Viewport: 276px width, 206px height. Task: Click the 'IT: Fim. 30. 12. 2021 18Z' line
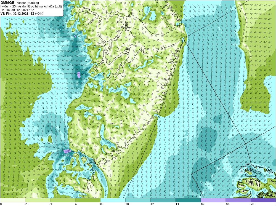pos(17,10)
